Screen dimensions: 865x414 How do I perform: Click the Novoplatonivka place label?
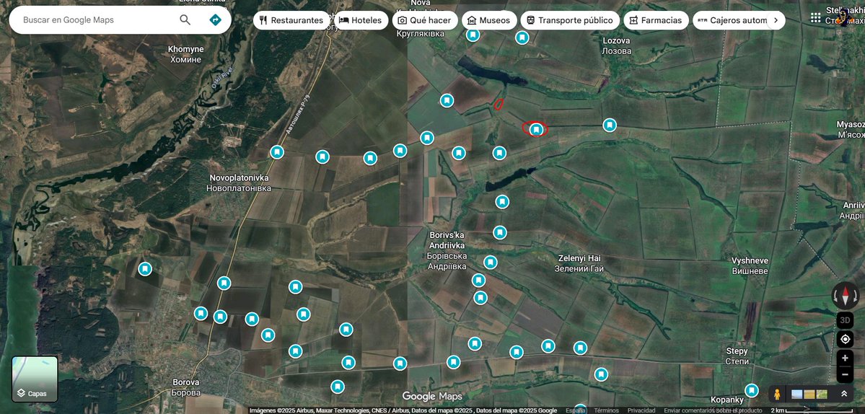pos(240,183)
